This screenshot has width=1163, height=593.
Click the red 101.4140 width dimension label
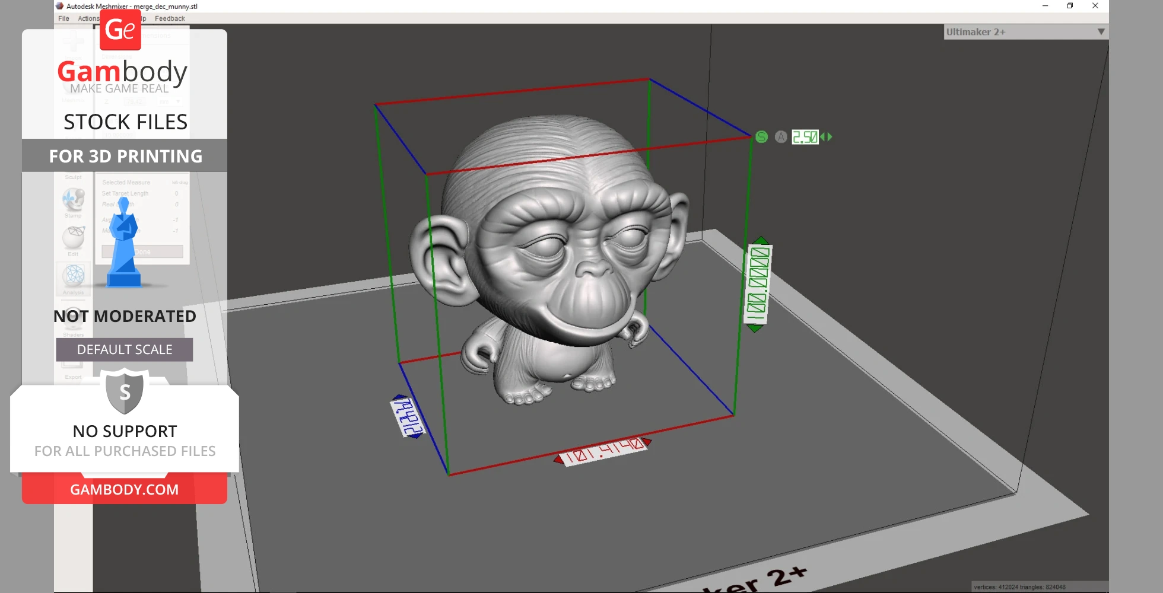point(603,452)
